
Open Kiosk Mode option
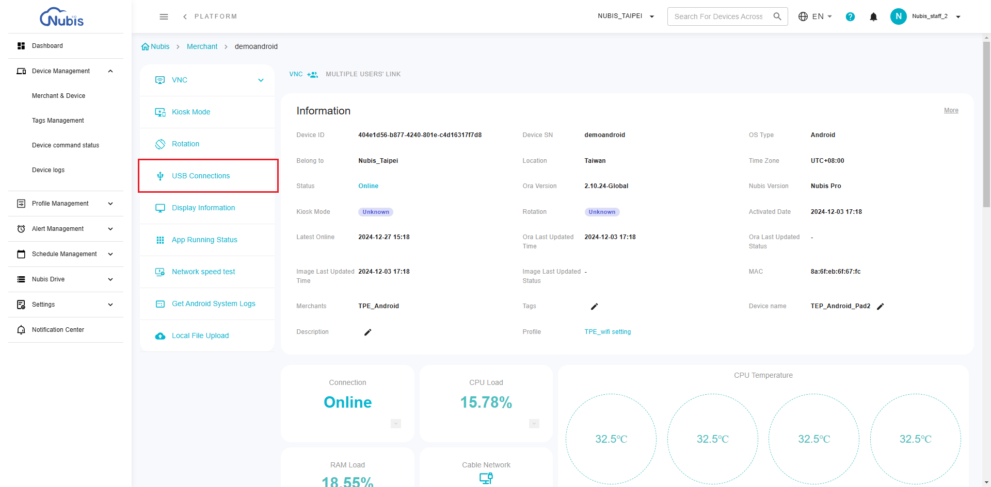pos(207,112)
